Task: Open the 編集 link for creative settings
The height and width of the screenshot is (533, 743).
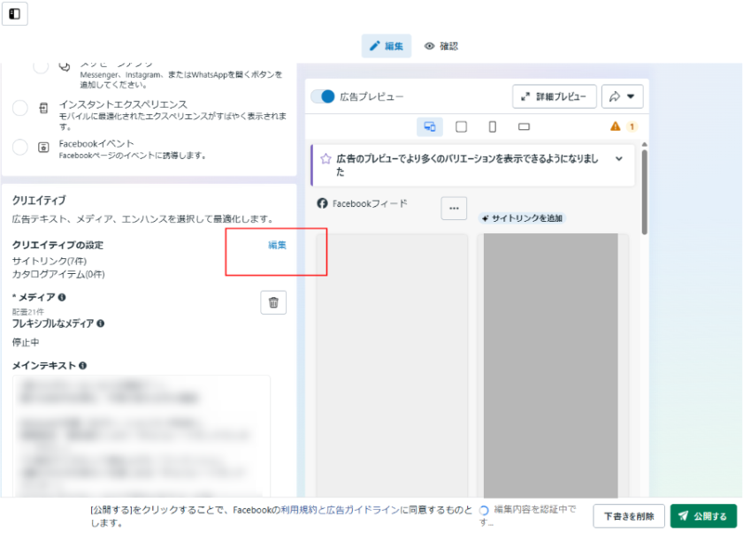Action: (x=277, y=245)
